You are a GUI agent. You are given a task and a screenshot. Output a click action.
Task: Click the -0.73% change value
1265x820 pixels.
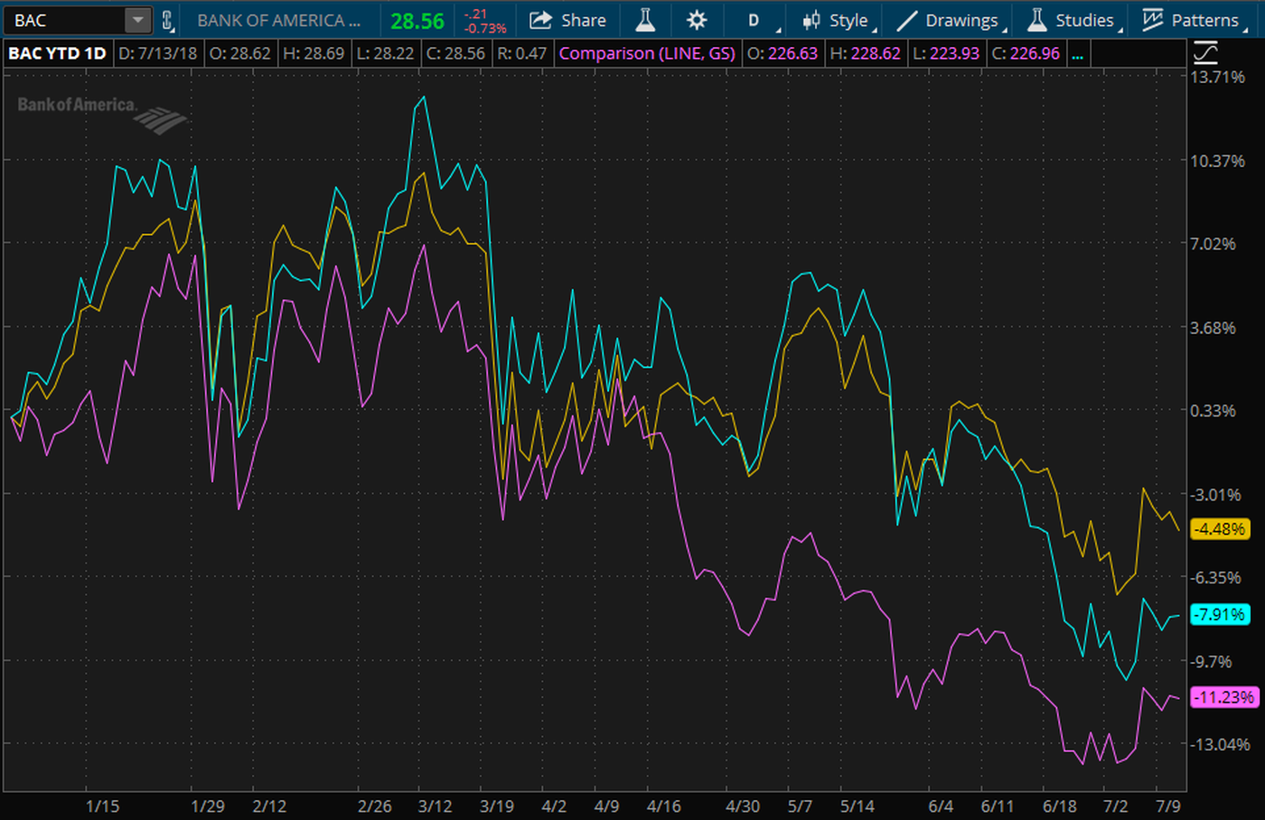[x=485, y=28]
